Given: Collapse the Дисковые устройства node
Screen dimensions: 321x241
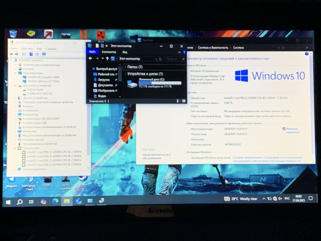Looking at the screenshot, I should (15, 85).
